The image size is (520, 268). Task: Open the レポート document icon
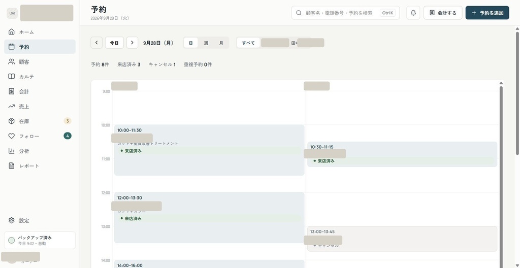12,165
